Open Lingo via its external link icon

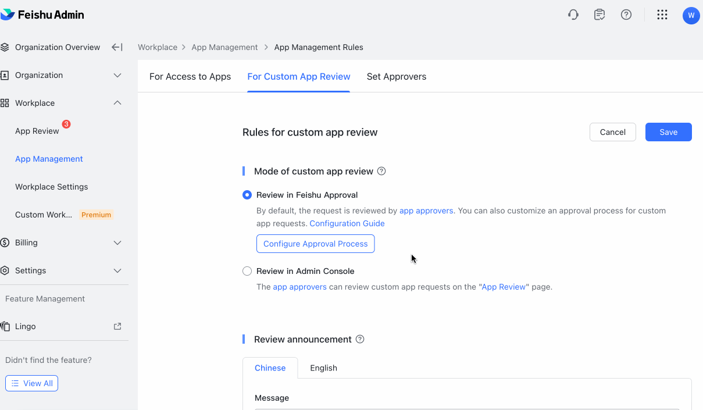[117, 326]
